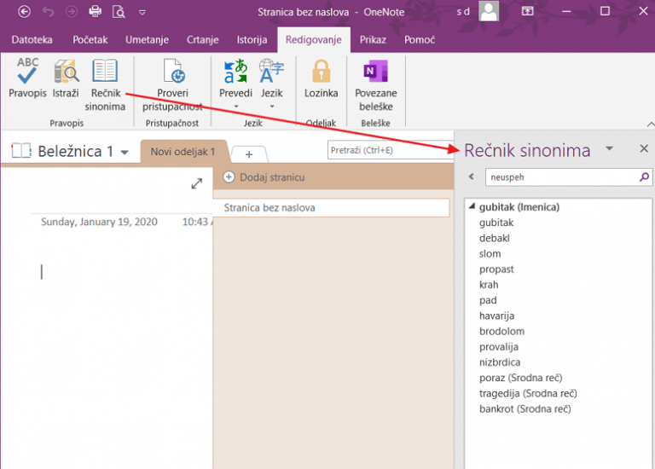The width and height of the screenshot is (655, 469).
Task: Click the Jezik language icon
Action: (271, 72)
